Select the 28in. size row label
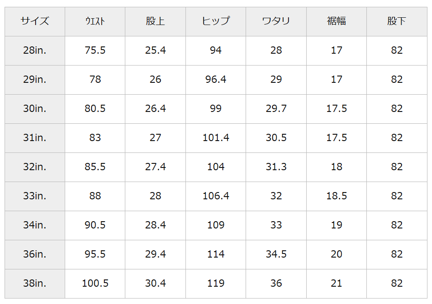Viewport: 432px width, 304px height. pos(35,50)
